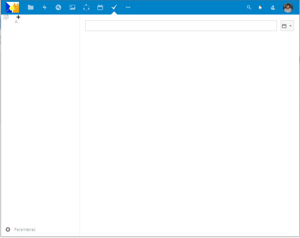Screen dimensions: 300x238
Task: Open the notifications bell
Action: (260, 8)
